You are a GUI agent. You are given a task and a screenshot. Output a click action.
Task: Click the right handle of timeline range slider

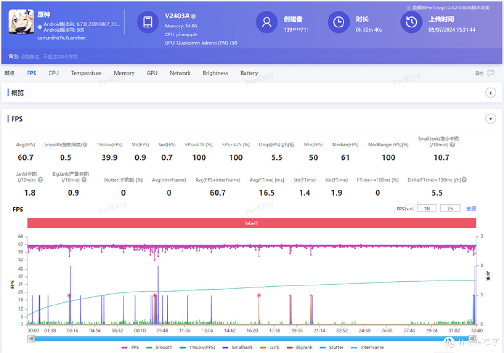click(472, 339)
